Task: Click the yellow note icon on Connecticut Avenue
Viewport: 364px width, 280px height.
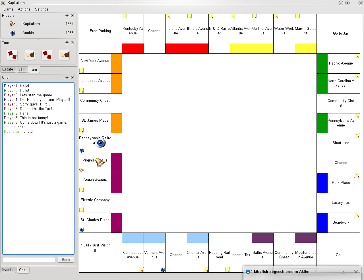Action: (141, 269)
